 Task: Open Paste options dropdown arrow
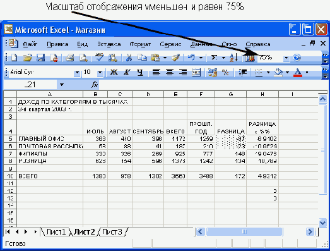165,58
